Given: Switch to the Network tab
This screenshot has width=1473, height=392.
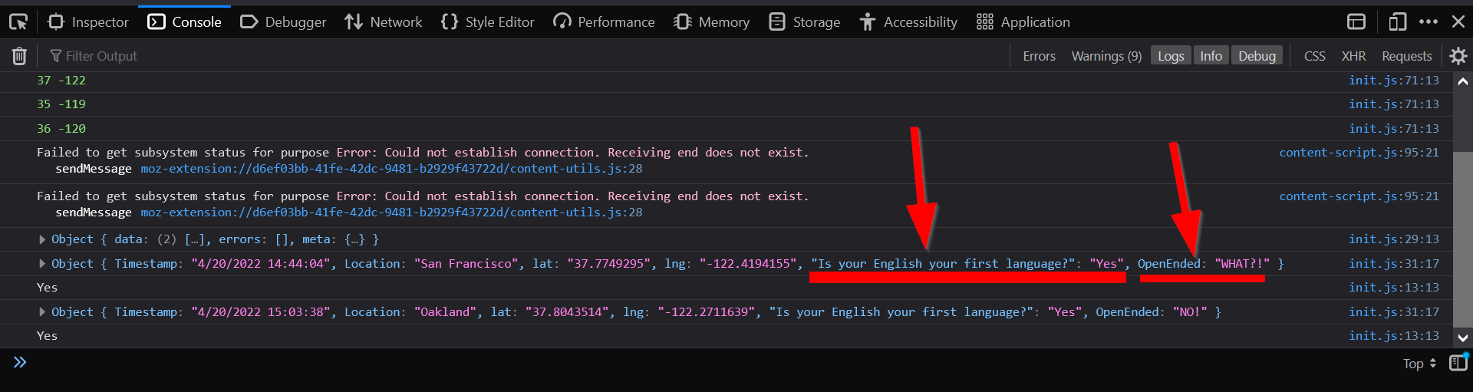Looking at the screenshot, I should (384, 22).
